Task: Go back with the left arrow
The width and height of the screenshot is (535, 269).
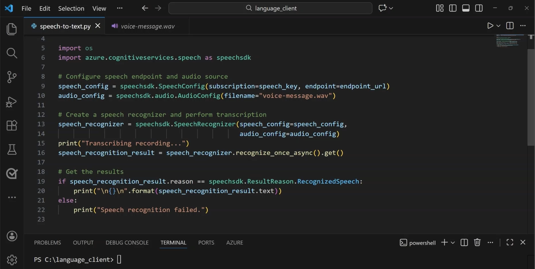Action: [x=145, y=8]
